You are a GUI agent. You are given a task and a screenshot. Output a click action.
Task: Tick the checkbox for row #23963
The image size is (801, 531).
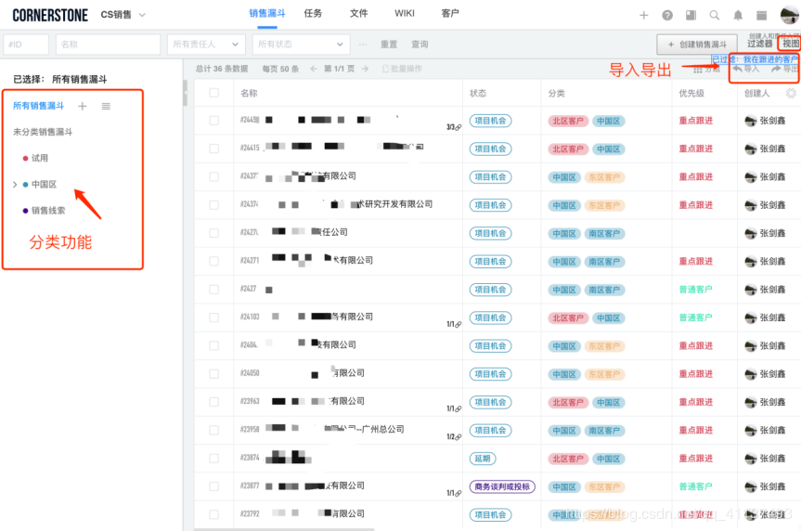[213, 402]
